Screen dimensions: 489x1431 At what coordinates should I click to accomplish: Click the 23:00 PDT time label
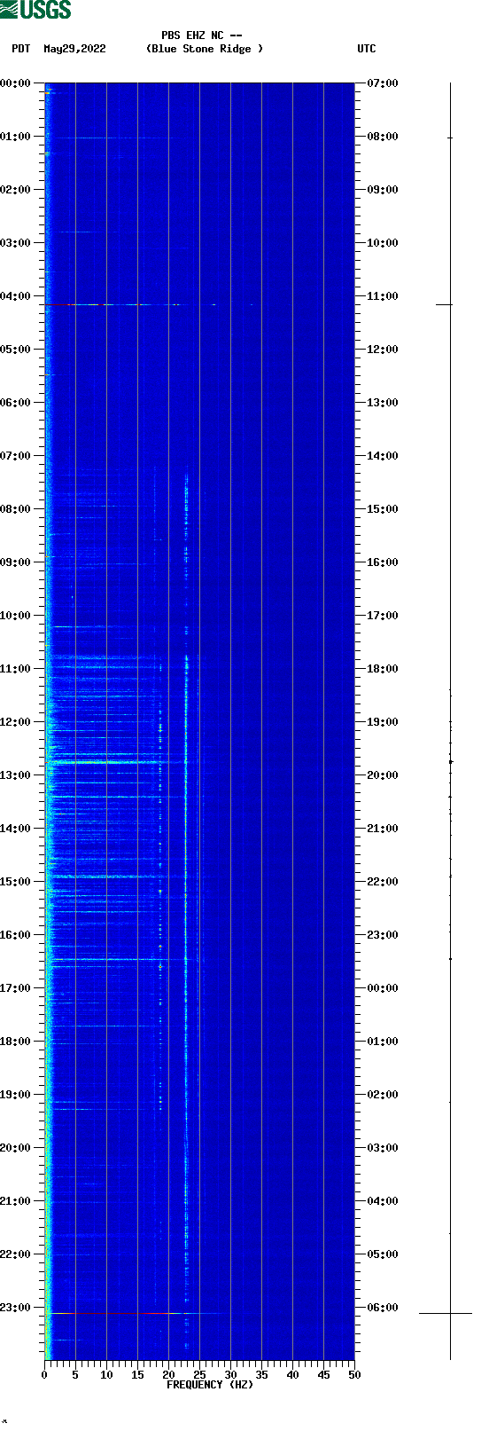pos(15,1308)
